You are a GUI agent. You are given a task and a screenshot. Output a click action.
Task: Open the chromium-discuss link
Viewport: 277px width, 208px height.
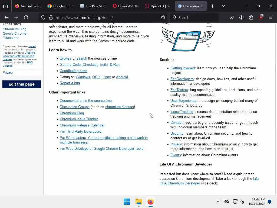pos(119,107)
